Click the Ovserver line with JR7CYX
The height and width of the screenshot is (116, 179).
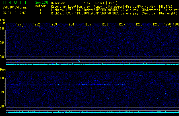[x=84, y=3]
